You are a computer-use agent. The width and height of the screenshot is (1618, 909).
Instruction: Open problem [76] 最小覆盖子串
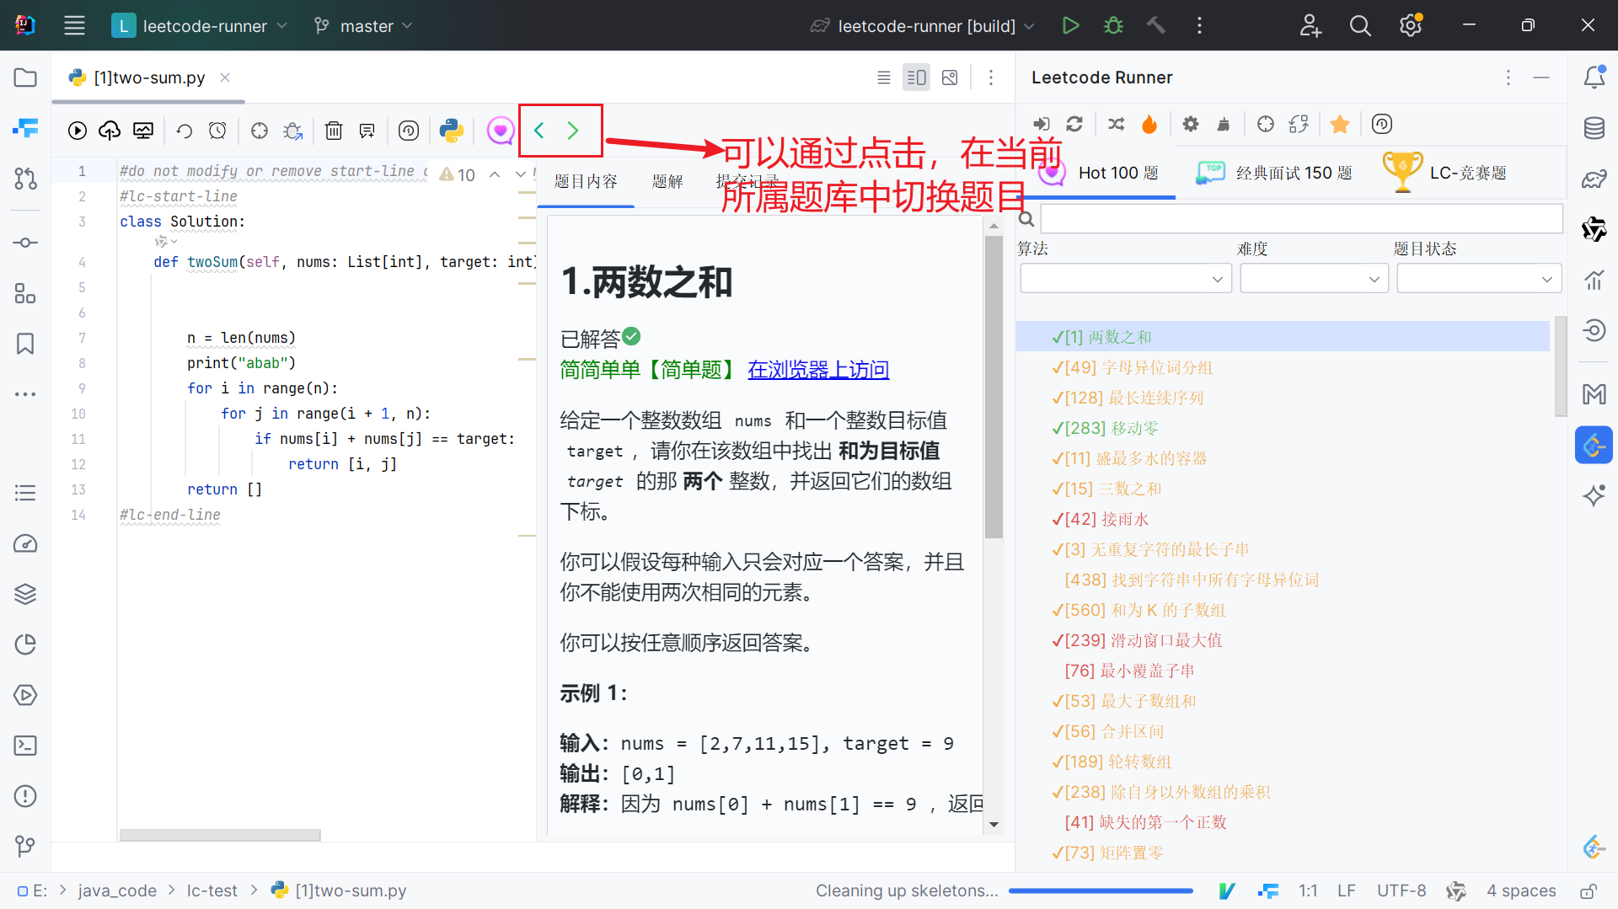pyautogui.click(x=1129, y=671)
